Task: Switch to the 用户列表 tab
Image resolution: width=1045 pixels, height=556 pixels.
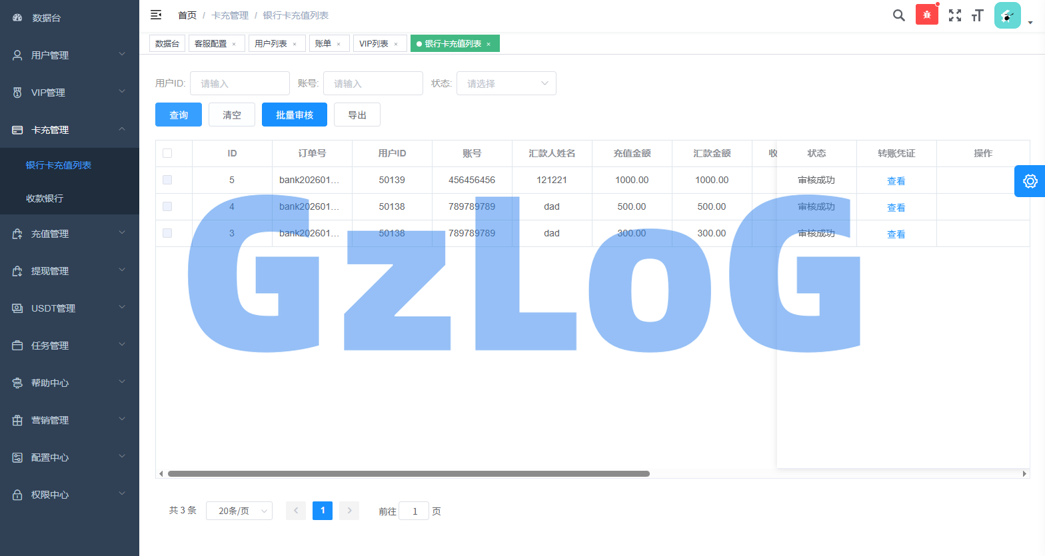Action: [271, 43]
